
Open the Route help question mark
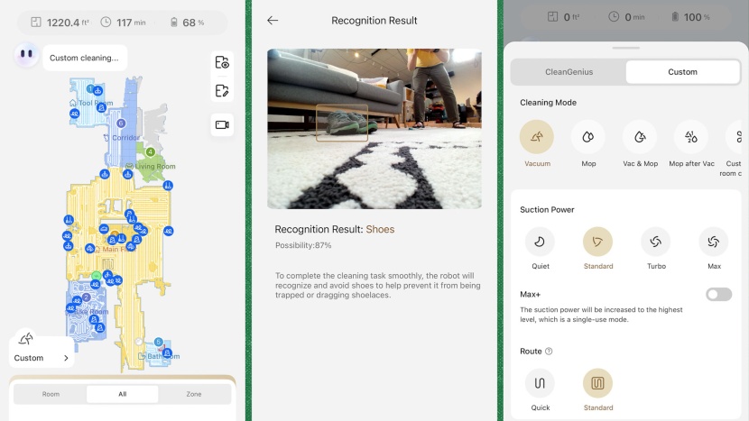[549, 352]
